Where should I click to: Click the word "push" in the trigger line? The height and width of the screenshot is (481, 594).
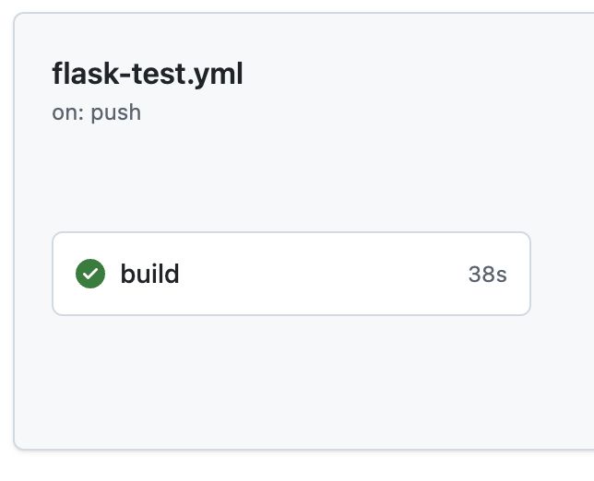[x=116, y=113]
